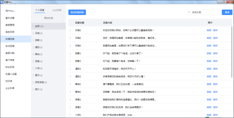234x118 pixels.
Task: Select the 全部(22) group
Action: coord(49,26)
